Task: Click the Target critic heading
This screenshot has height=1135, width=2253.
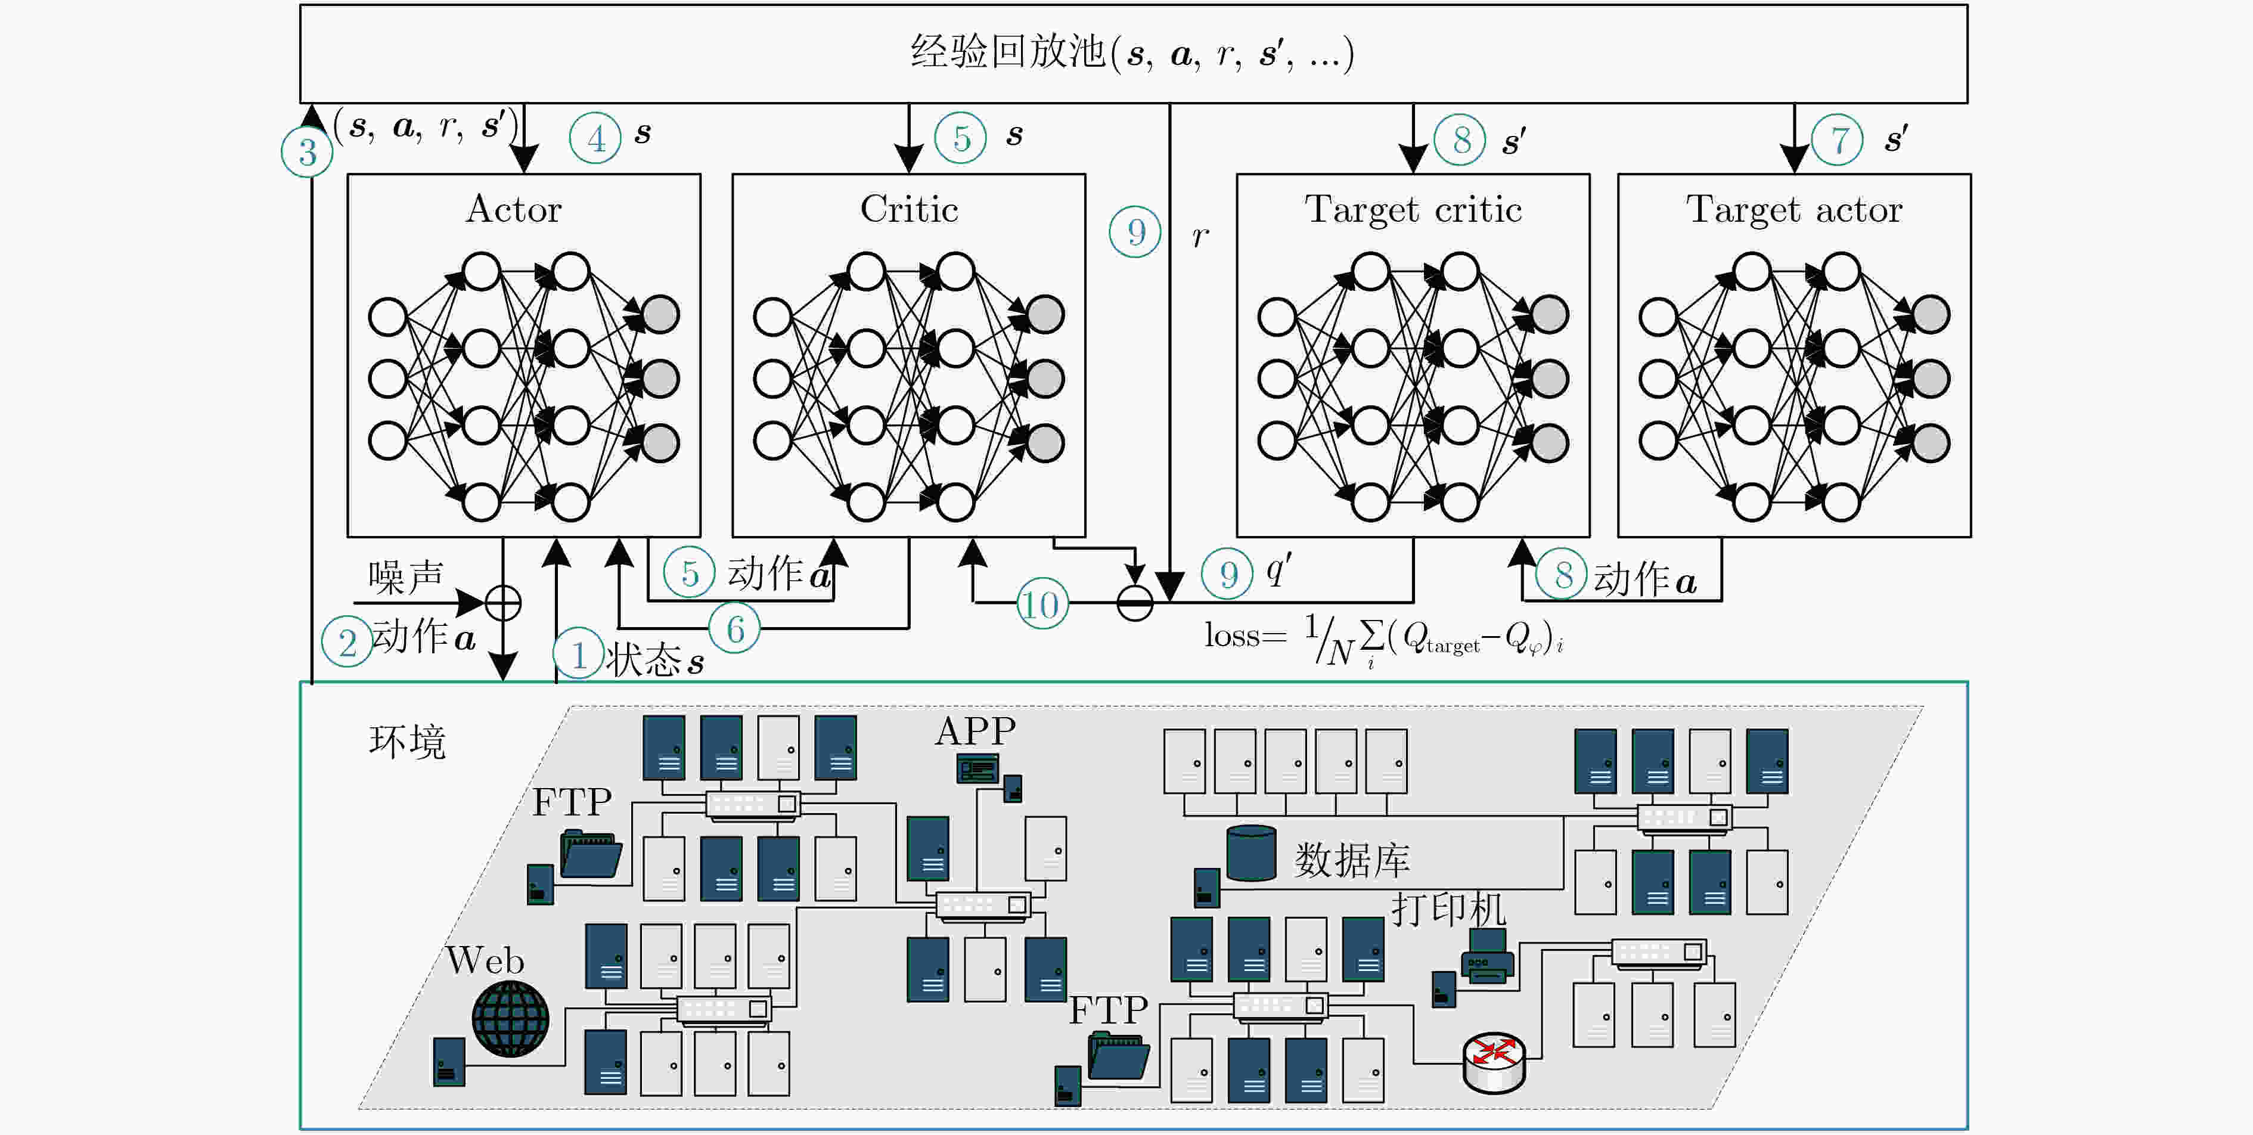Action: 1413,210
